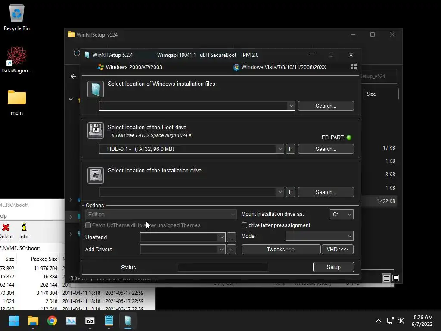This screenshot has height=331, width=441.
Task: Click Search for the Boot drive
Action: [x=326, y=149]
